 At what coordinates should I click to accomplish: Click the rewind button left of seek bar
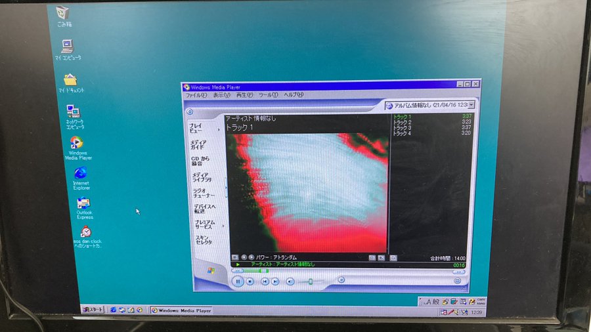[237, 271]
